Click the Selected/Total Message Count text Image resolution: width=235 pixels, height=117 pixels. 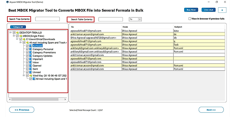point(86,110)
